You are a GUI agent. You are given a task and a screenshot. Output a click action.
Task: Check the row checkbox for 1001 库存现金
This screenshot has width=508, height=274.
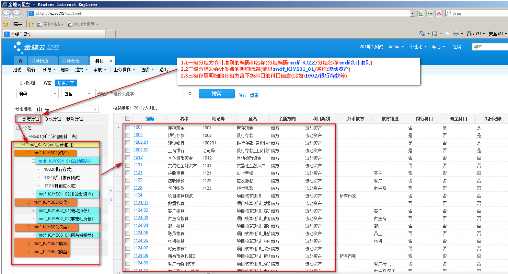(x=128, y=128)
